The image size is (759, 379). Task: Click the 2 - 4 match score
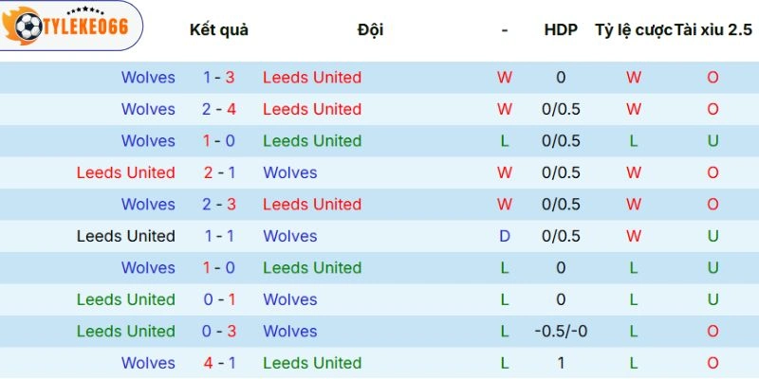click(x=219, y=109)
